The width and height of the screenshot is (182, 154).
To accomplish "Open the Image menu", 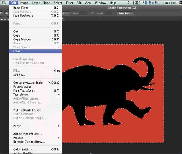I will point(24,3).
